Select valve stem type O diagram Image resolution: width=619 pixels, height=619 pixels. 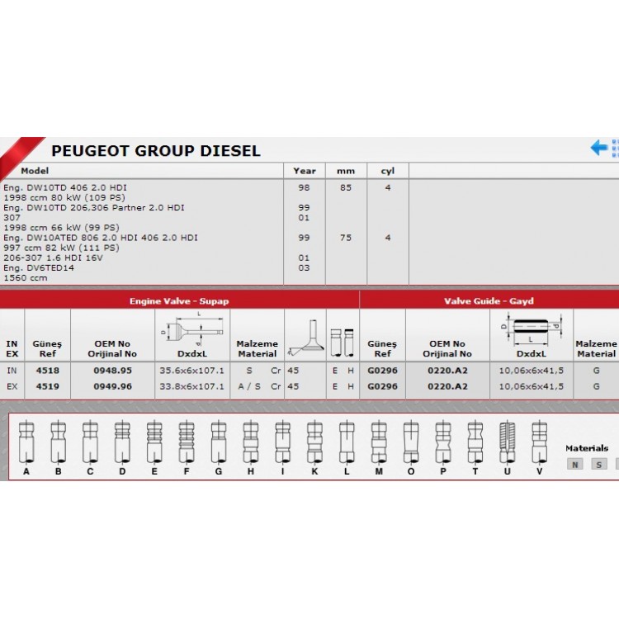[x=411, y=442]
